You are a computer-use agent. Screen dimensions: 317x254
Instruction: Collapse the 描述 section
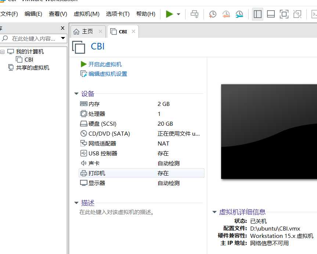[76, 203]
